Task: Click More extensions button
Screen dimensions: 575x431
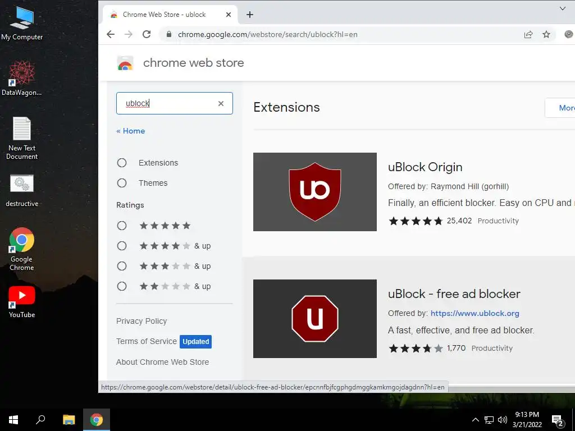Action: pos(560,108)
